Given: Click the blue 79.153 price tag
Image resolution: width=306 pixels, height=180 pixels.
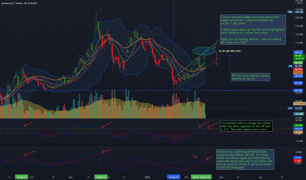Looking at the screenshot, I should tap(298, 76).
